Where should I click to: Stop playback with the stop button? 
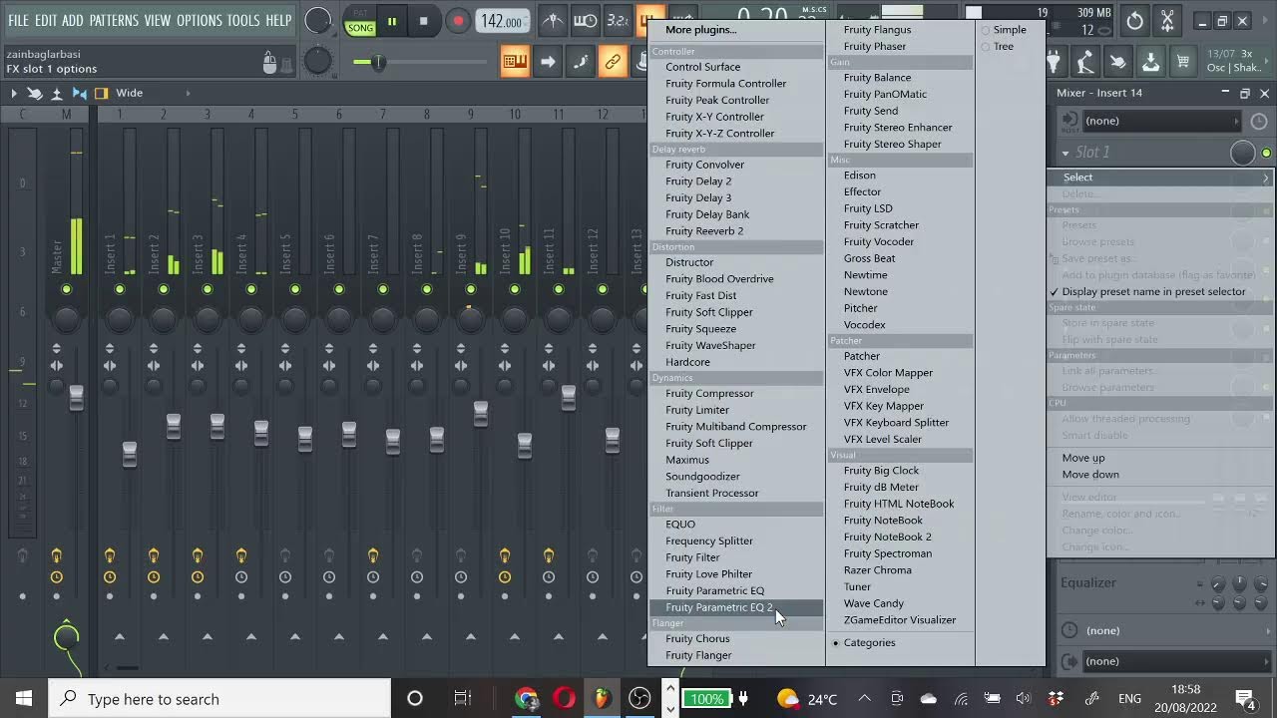(x=424, y=21)
